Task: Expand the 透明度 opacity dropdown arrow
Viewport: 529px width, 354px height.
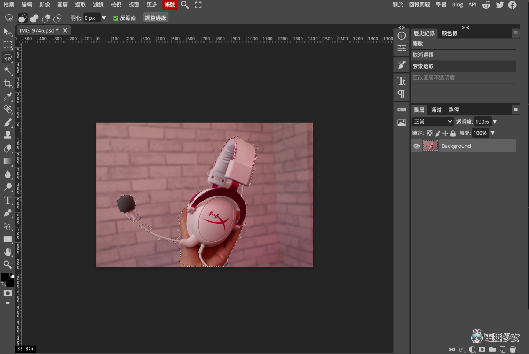Action: [495, 122]
